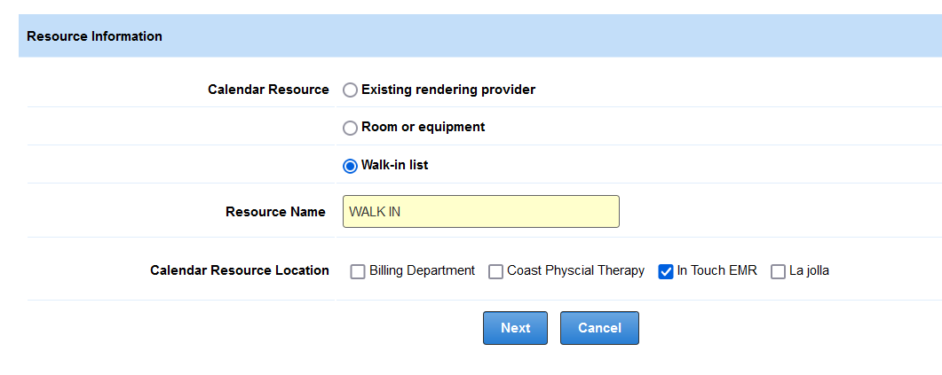Select the Existing rendering provider radio button
This screenshot has width=942, height=375.
(x=351, y=90)
